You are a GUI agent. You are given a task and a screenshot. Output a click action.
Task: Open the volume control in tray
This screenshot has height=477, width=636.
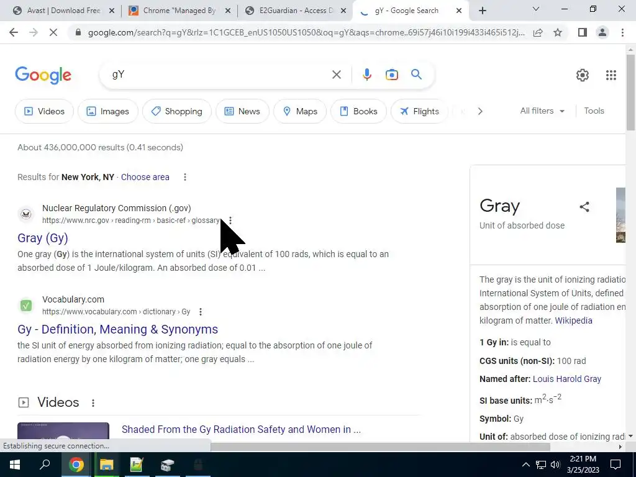point(555,465)
